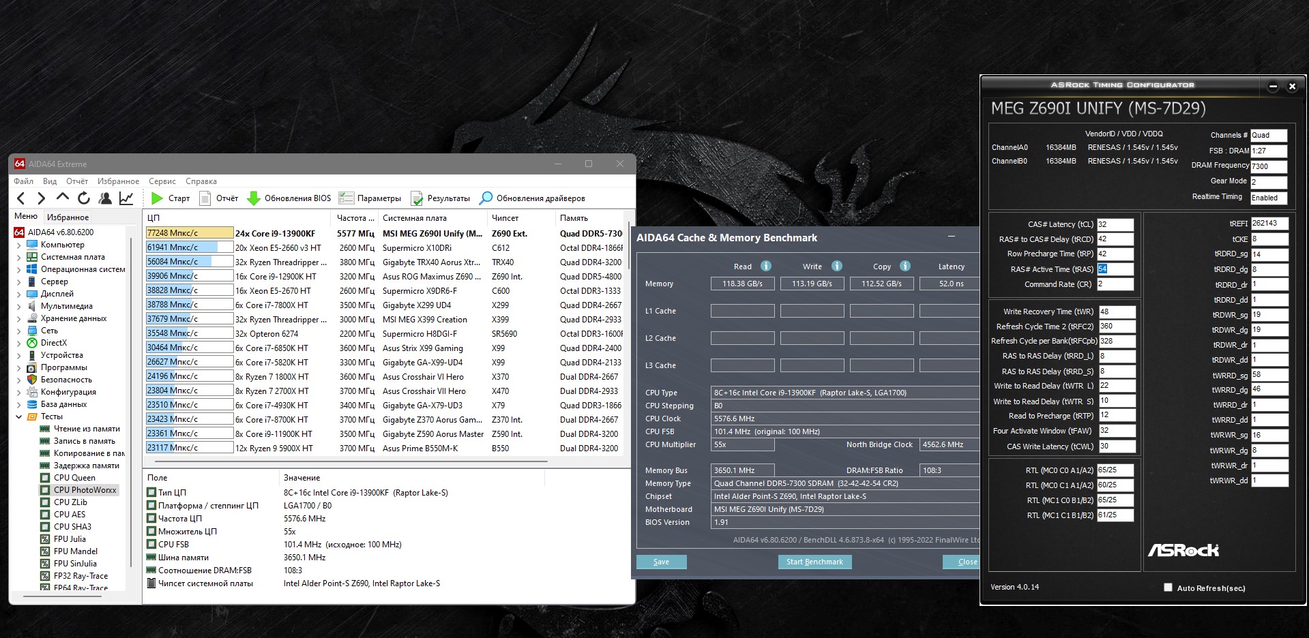Select Мультимедиа in the tree
The image size is (1309, 638).
coord(66,306)
